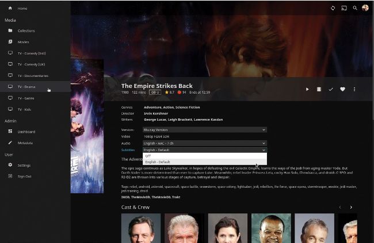Open first cast member photo

(141, 228)
